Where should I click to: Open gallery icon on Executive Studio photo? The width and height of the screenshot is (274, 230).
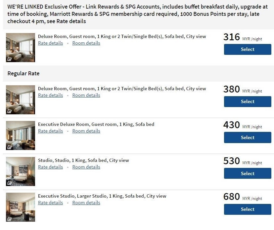coord(9,219)
